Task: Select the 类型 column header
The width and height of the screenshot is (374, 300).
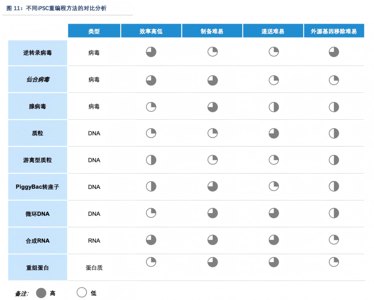Action: tap(94, 31)
